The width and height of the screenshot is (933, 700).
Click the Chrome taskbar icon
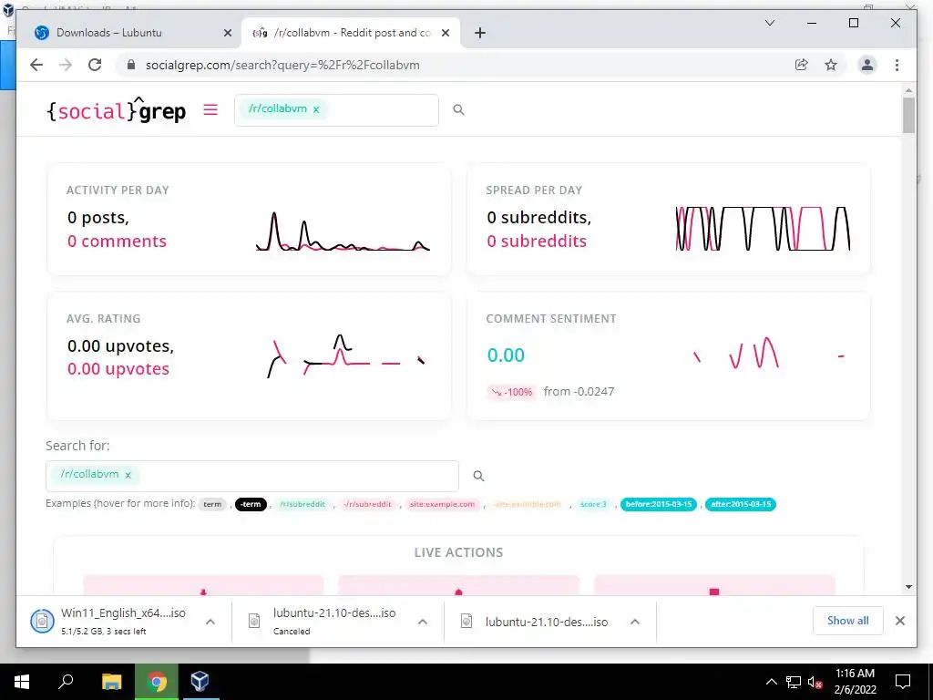click(157, 682)
